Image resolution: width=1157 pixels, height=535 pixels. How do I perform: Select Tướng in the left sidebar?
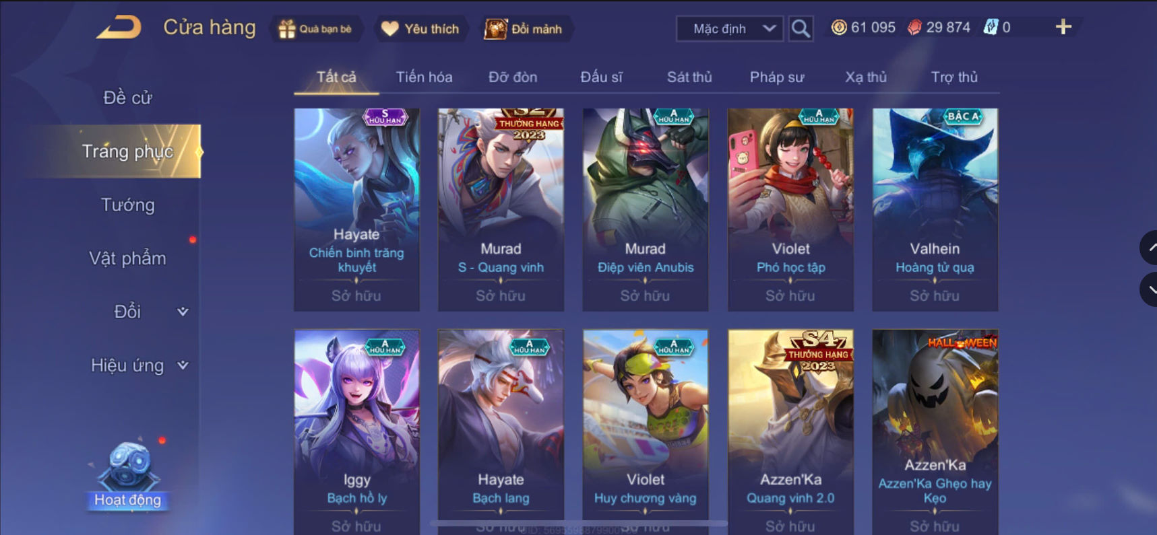pos(127,205)
